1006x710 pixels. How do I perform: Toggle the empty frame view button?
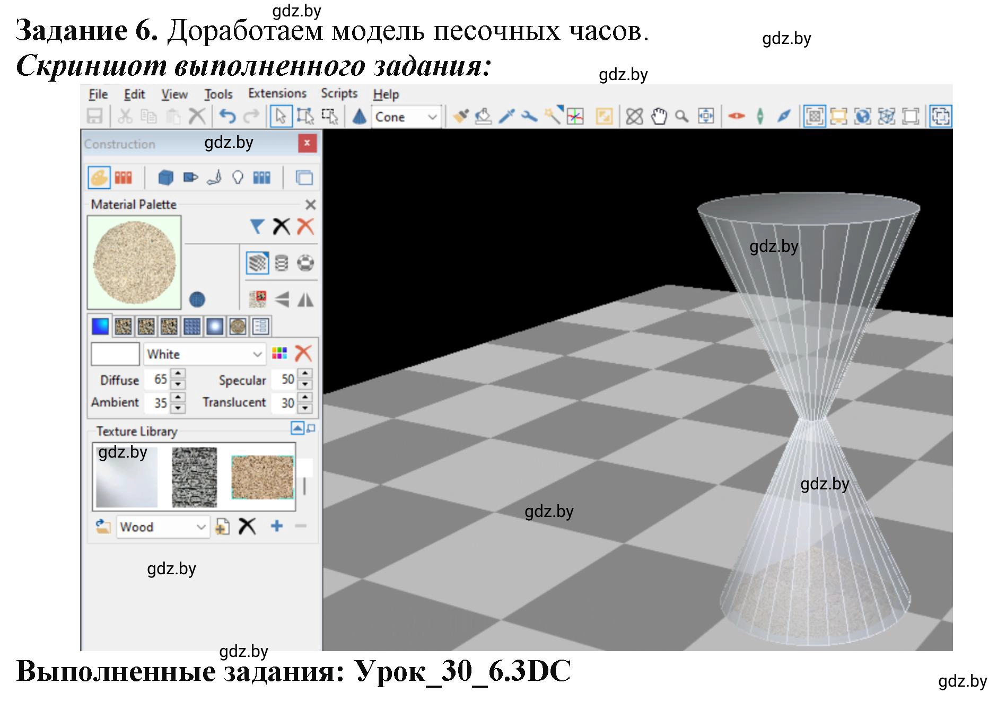(911, 116)
